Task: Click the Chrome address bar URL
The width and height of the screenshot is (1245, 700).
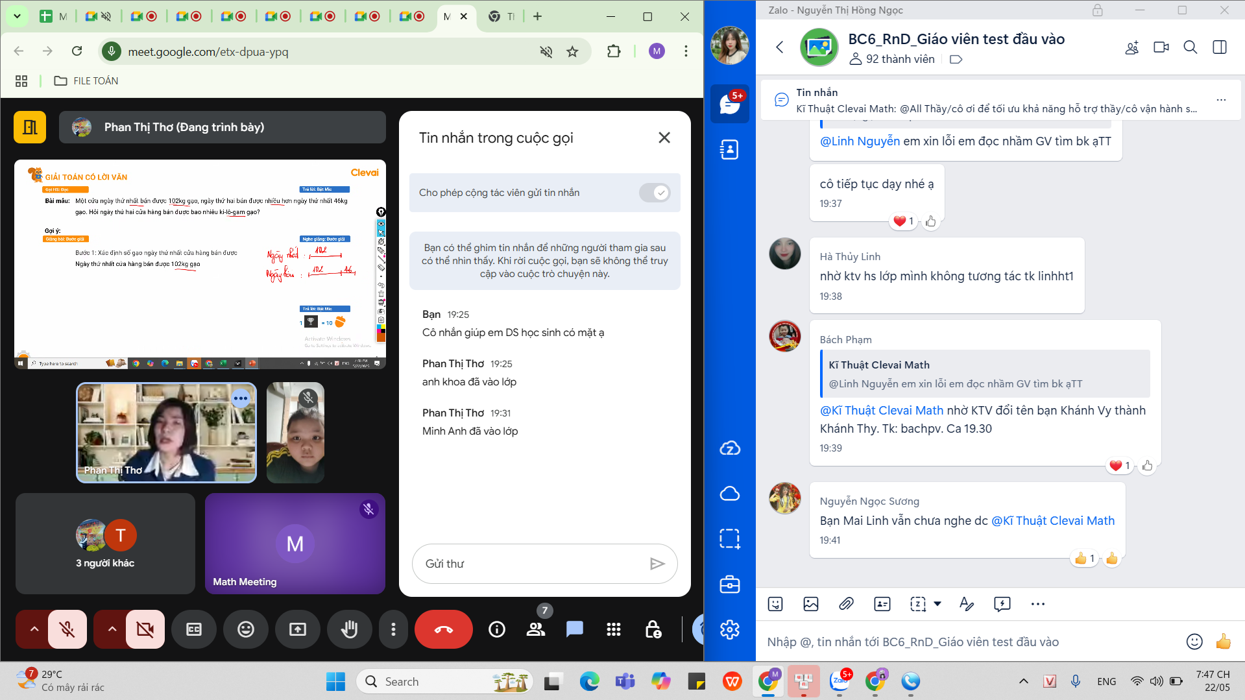Action: (x=208, y=52)
